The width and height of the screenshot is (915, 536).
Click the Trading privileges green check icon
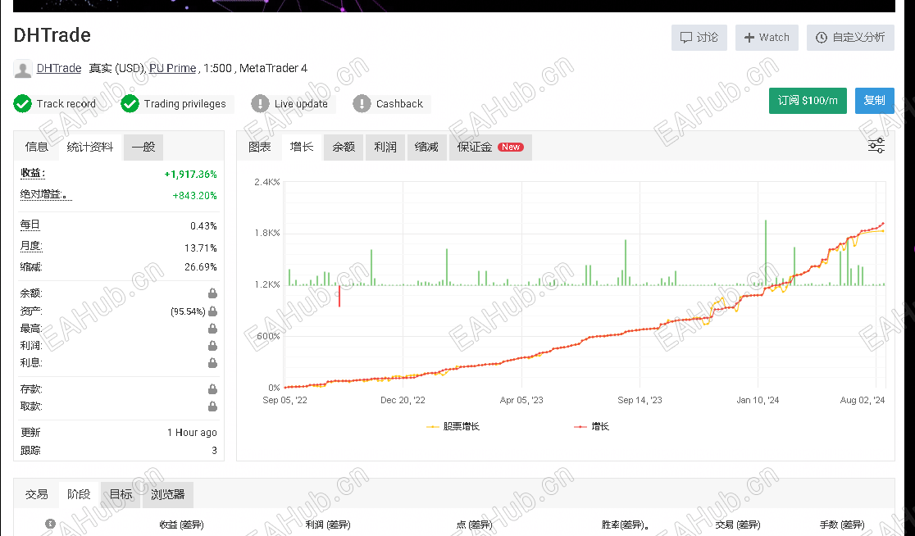coord(130,104)
